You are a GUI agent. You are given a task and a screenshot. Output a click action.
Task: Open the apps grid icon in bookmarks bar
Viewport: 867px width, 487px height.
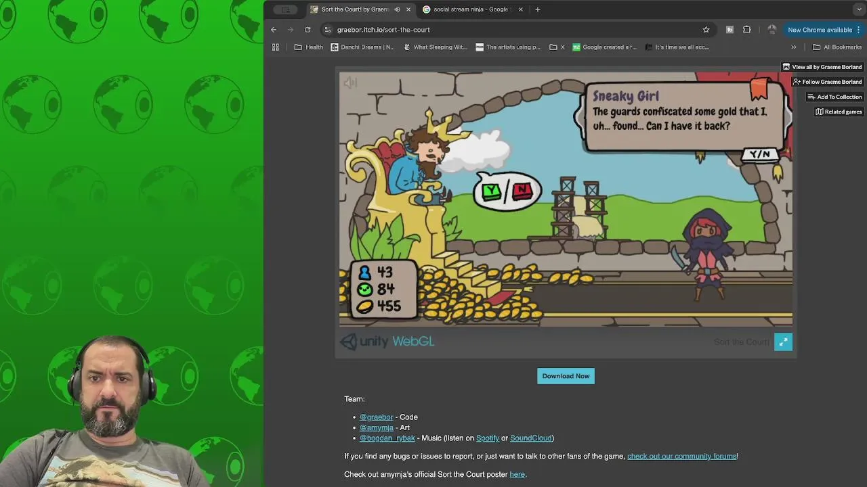[x=276, y=47]
